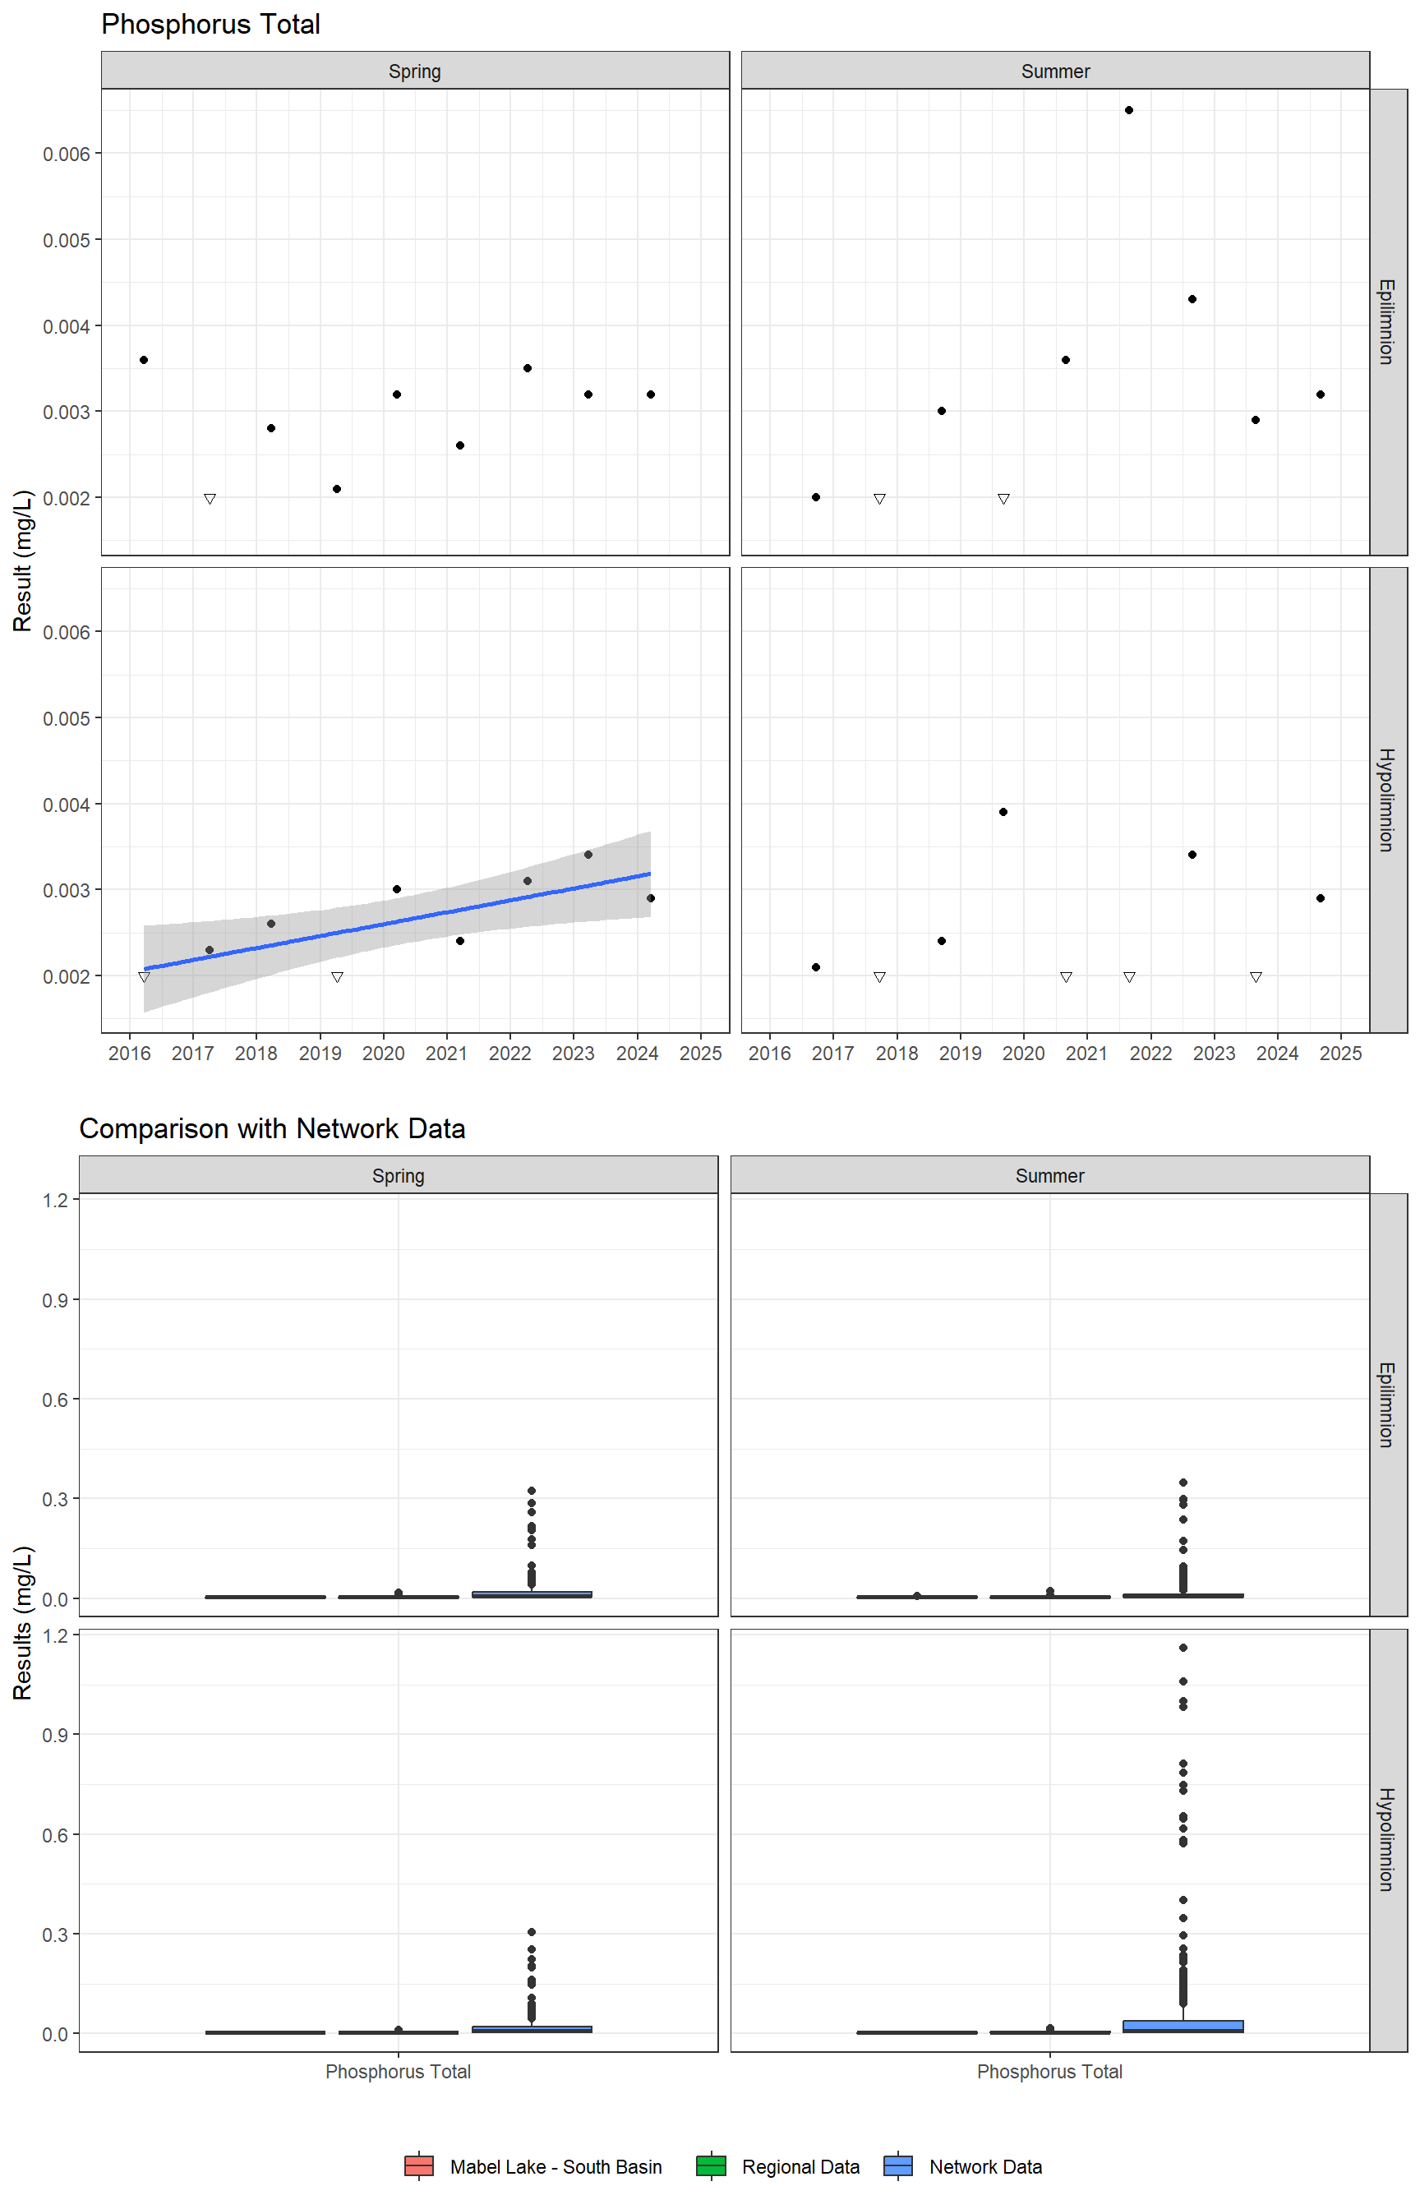This screenshot has height=2209, width=1420.
Task: Click the 0.005 y-axis label of the time-series Hypolimnion row
Action: pos(67,718)
